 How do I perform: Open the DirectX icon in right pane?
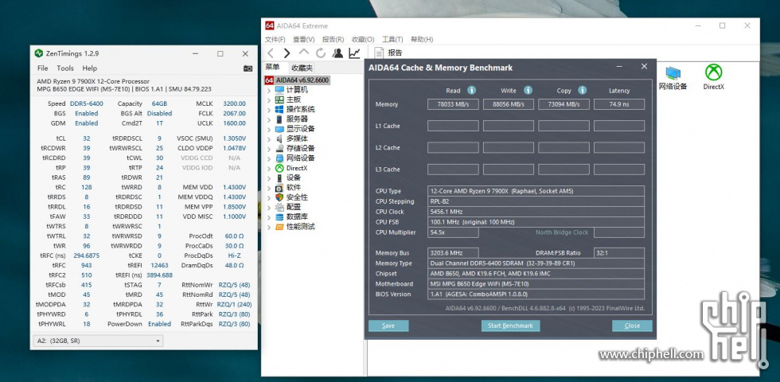tap(713, 77)
